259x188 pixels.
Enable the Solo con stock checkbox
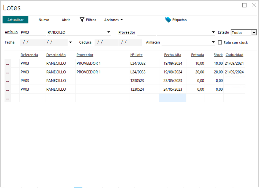[220, 43]
